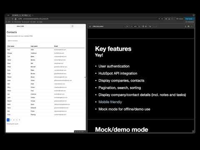Sort by the Email column header

tap(56, 46)
